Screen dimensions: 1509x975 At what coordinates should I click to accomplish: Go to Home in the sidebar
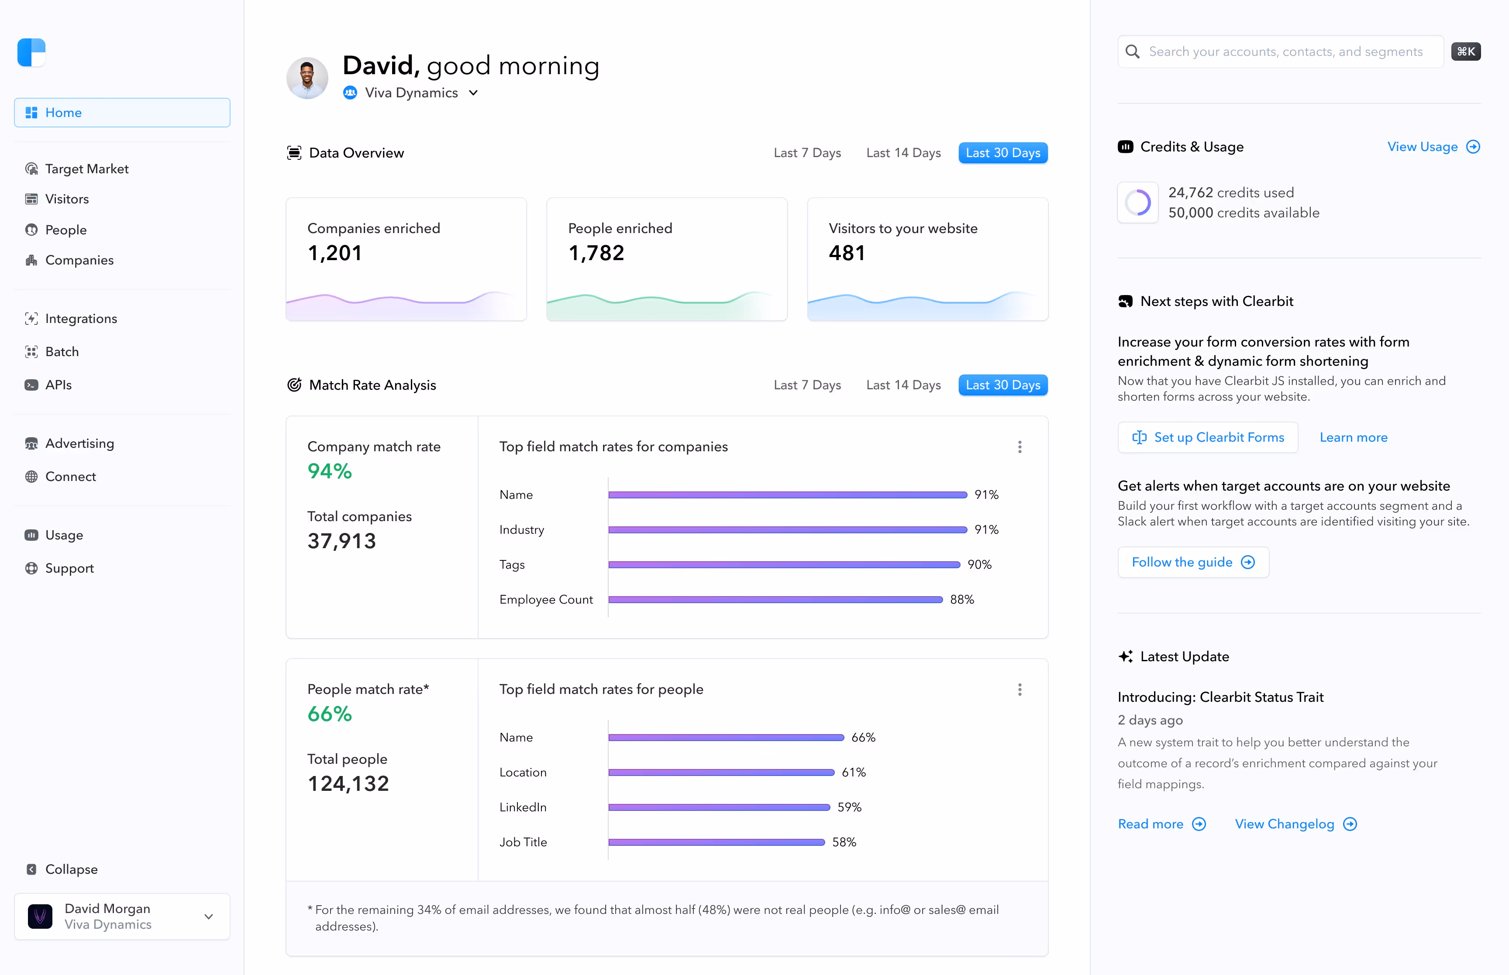coord(63,113)
